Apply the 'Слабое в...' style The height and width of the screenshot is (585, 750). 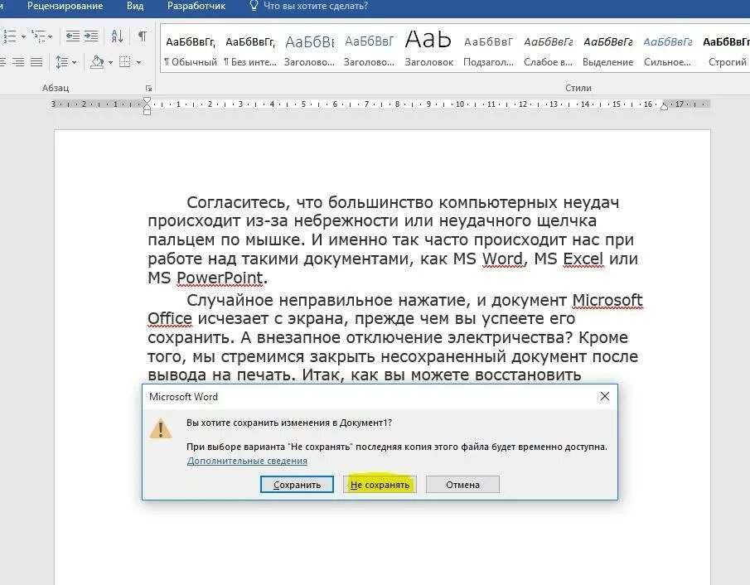[548, 51]
